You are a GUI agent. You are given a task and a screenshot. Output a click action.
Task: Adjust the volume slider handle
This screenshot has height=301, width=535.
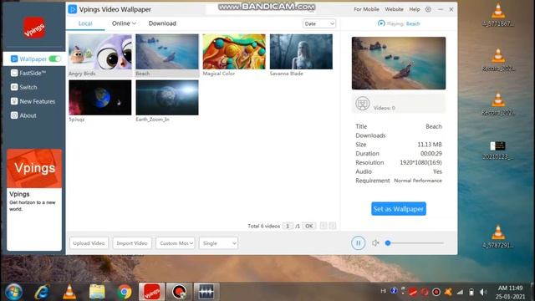pyautogui.click(x=388, y=243)
